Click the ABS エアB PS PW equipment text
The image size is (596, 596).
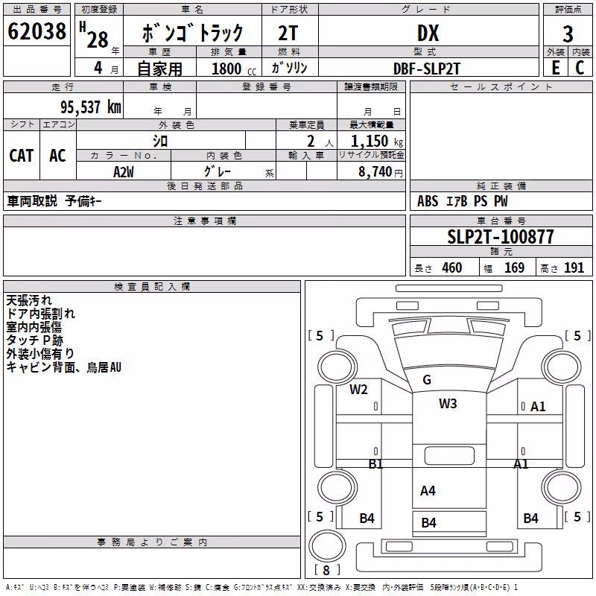pyautogui.click(x=462, y=200)
